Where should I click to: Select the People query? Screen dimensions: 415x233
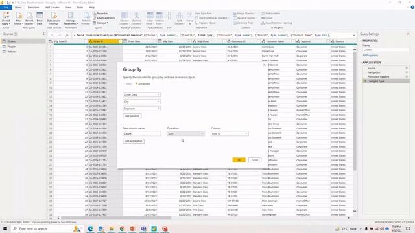click(23, 47)
